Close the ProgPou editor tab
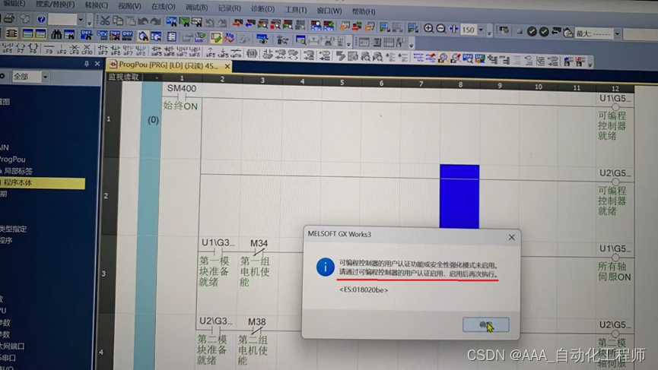Viewport: 658px width, 370px height. 227,66
